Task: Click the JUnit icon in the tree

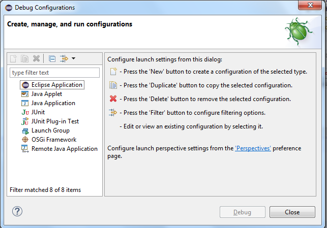Action: pyautogui.click(x=25, y=112)
